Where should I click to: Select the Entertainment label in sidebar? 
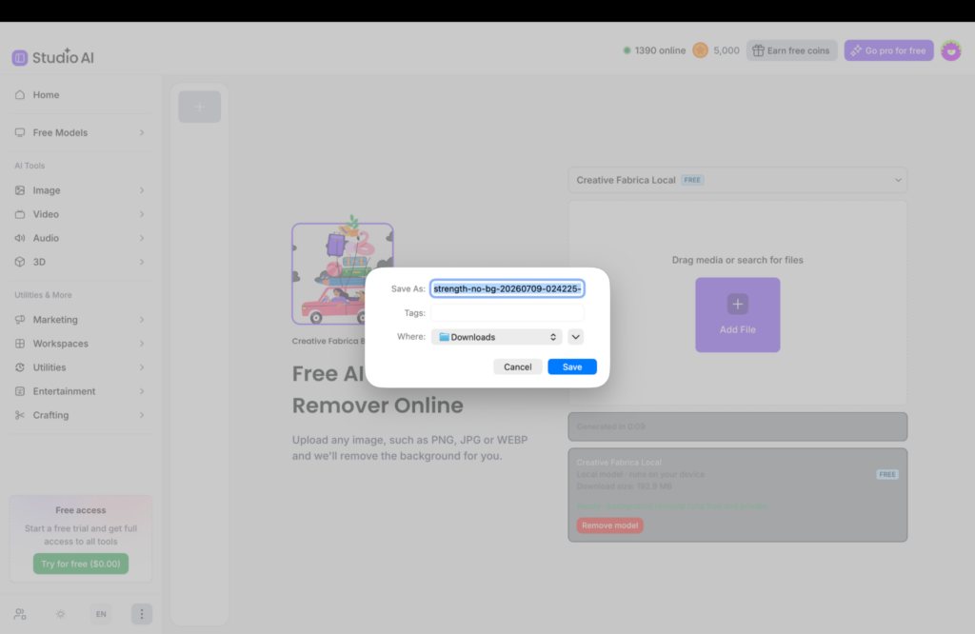pos(64,391)
